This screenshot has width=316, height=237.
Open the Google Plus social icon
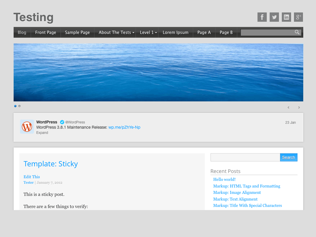point(298,17)
